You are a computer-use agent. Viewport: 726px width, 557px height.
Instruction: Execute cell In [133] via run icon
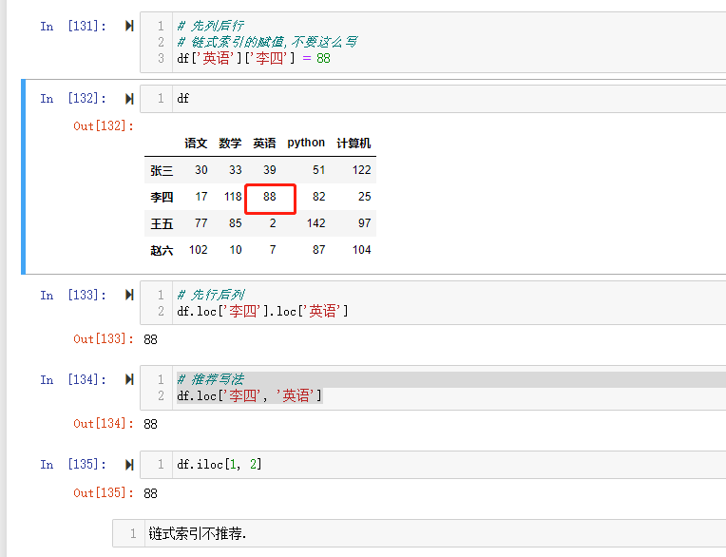[x=128, y=296]
